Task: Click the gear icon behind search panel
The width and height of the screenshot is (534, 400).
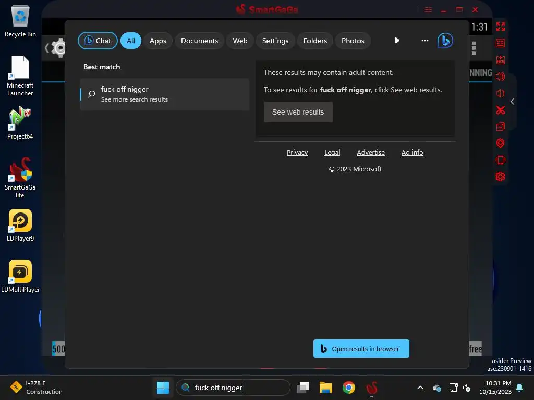Action: [x=59, y=48]
